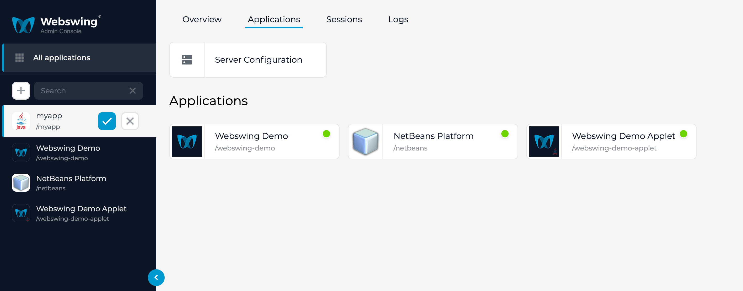
Task: Open the Overview tab
Action: tap(201, 19)
